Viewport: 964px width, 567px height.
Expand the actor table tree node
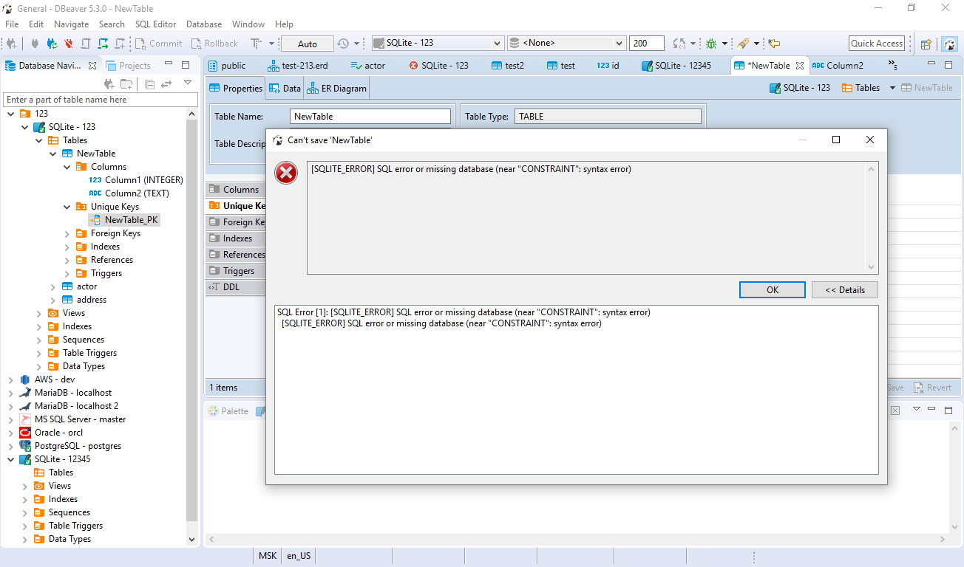click(53, 286)
